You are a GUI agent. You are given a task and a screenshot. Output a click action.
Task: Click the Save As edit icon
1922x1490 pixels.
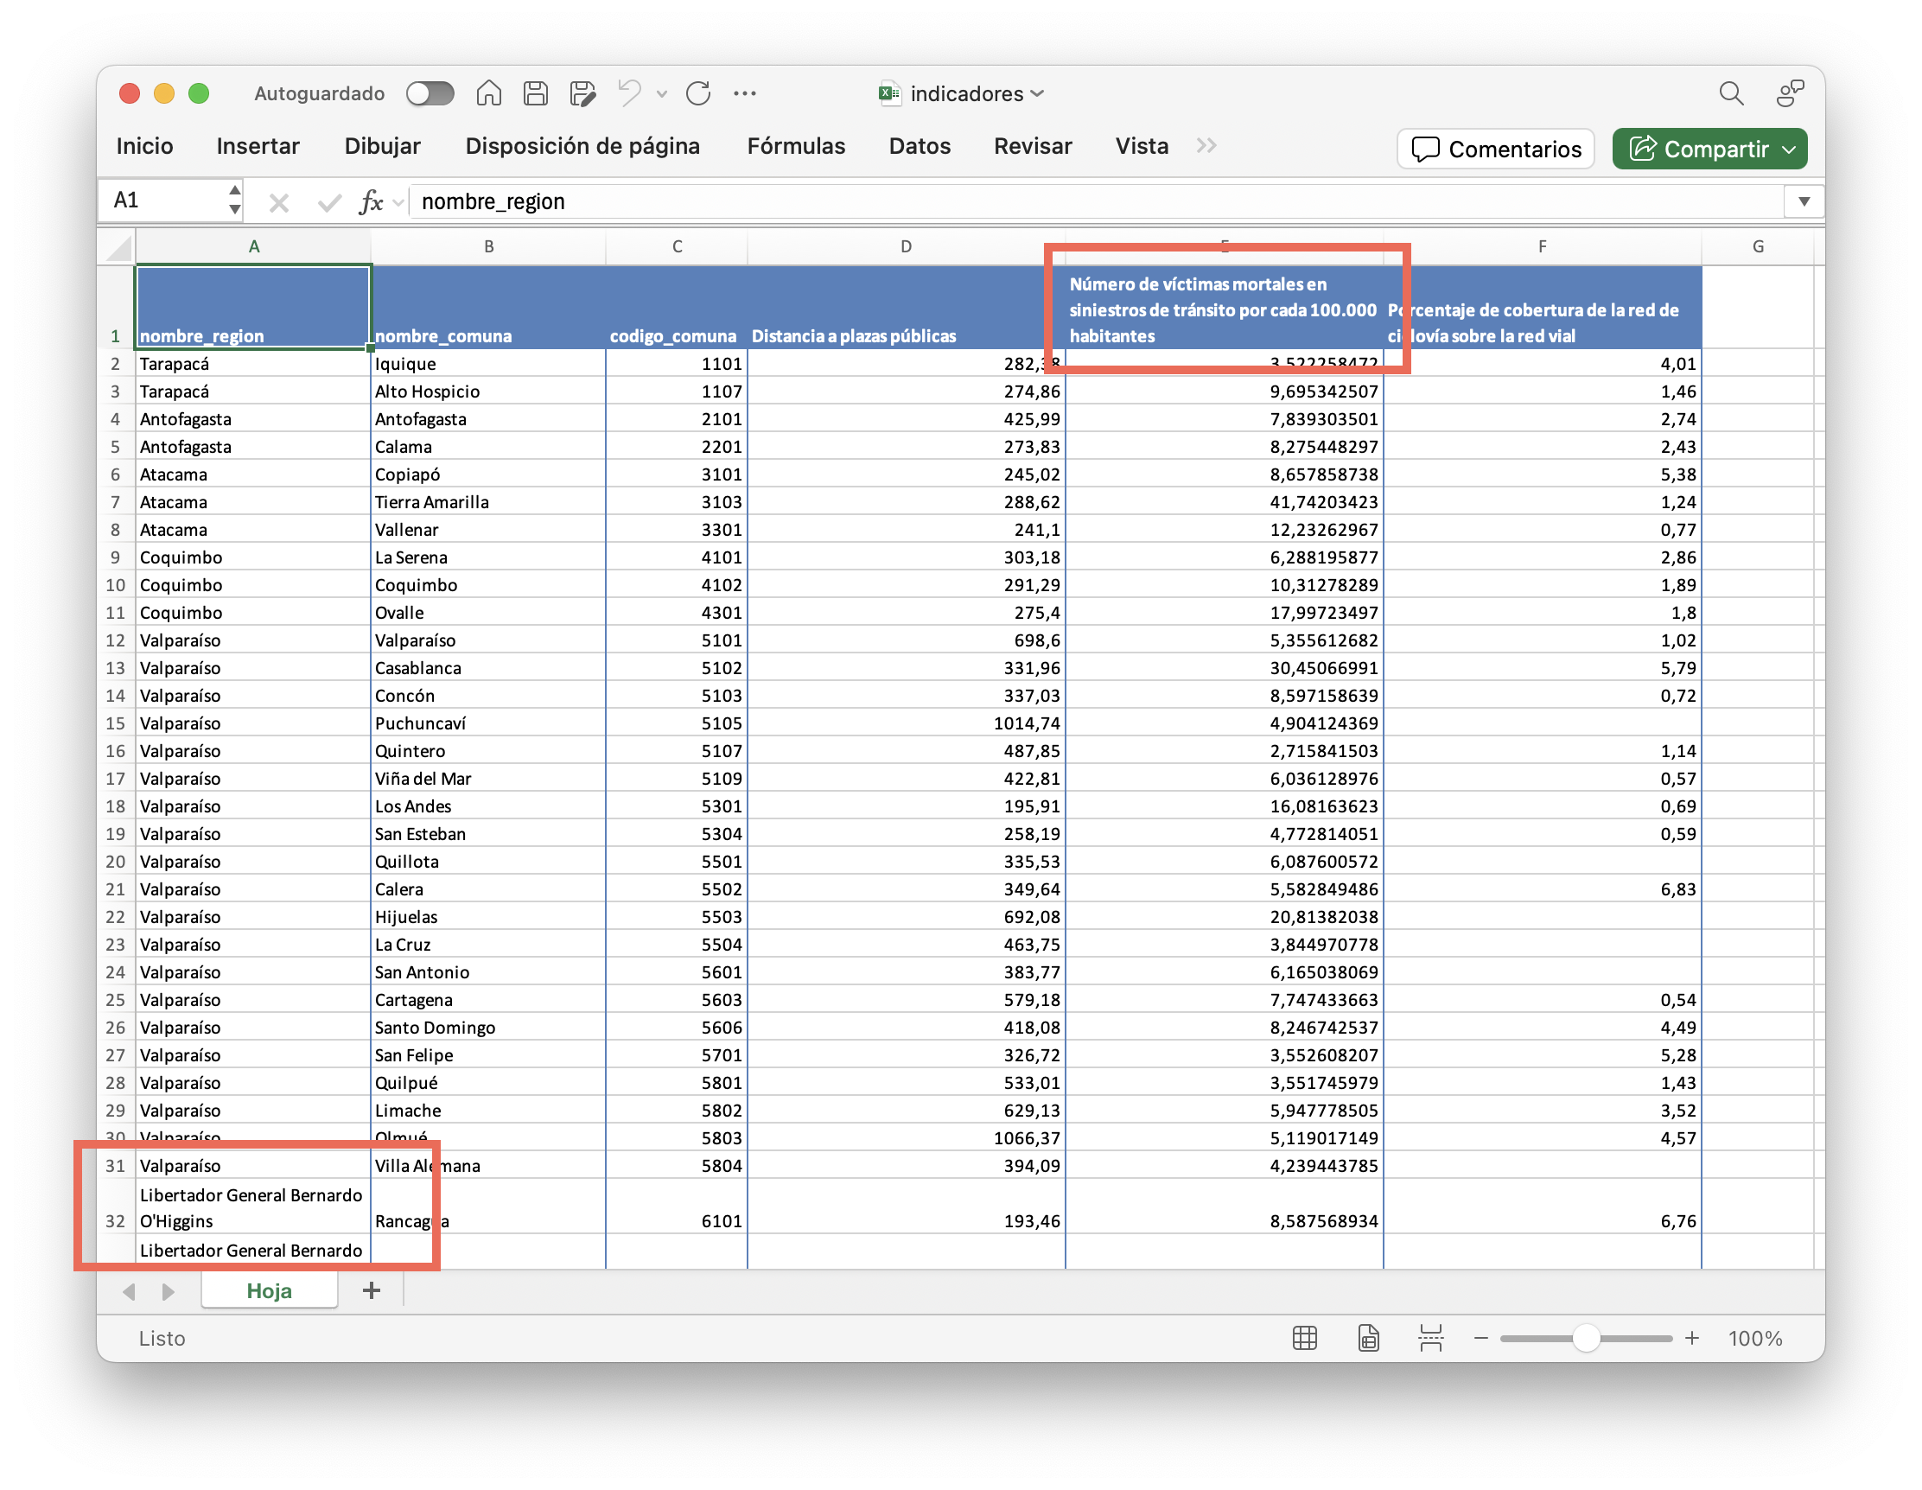tap(582, 93)
